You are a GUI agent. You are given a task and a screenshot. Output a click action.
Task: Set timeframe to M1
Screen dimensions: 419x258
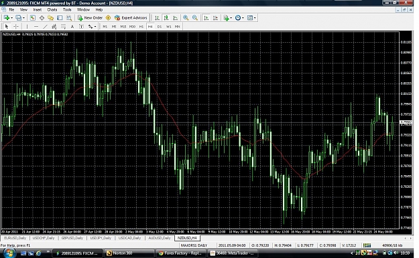tap(105, 27)
